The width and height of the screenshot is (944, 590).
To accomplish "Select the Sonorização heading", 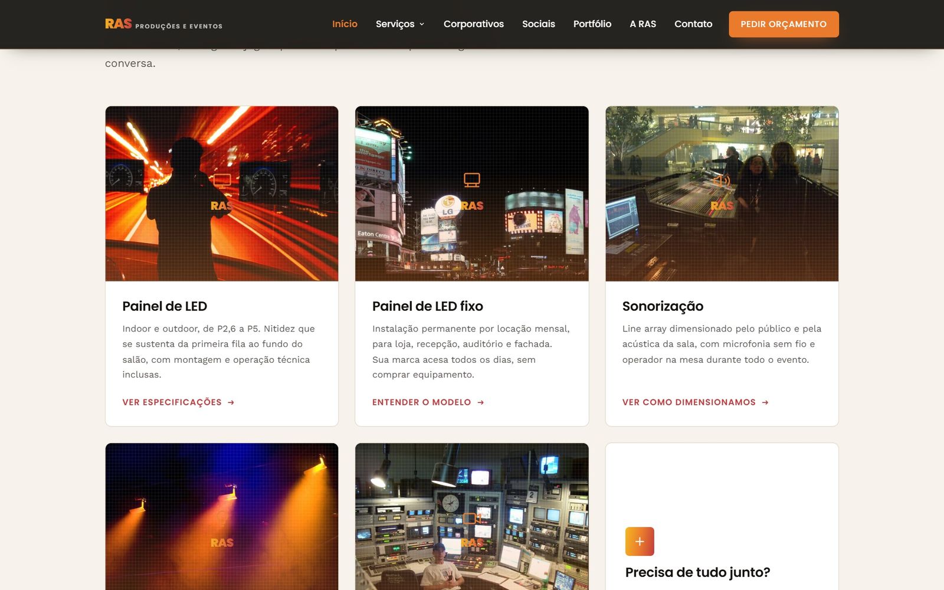I will (663, 306).
